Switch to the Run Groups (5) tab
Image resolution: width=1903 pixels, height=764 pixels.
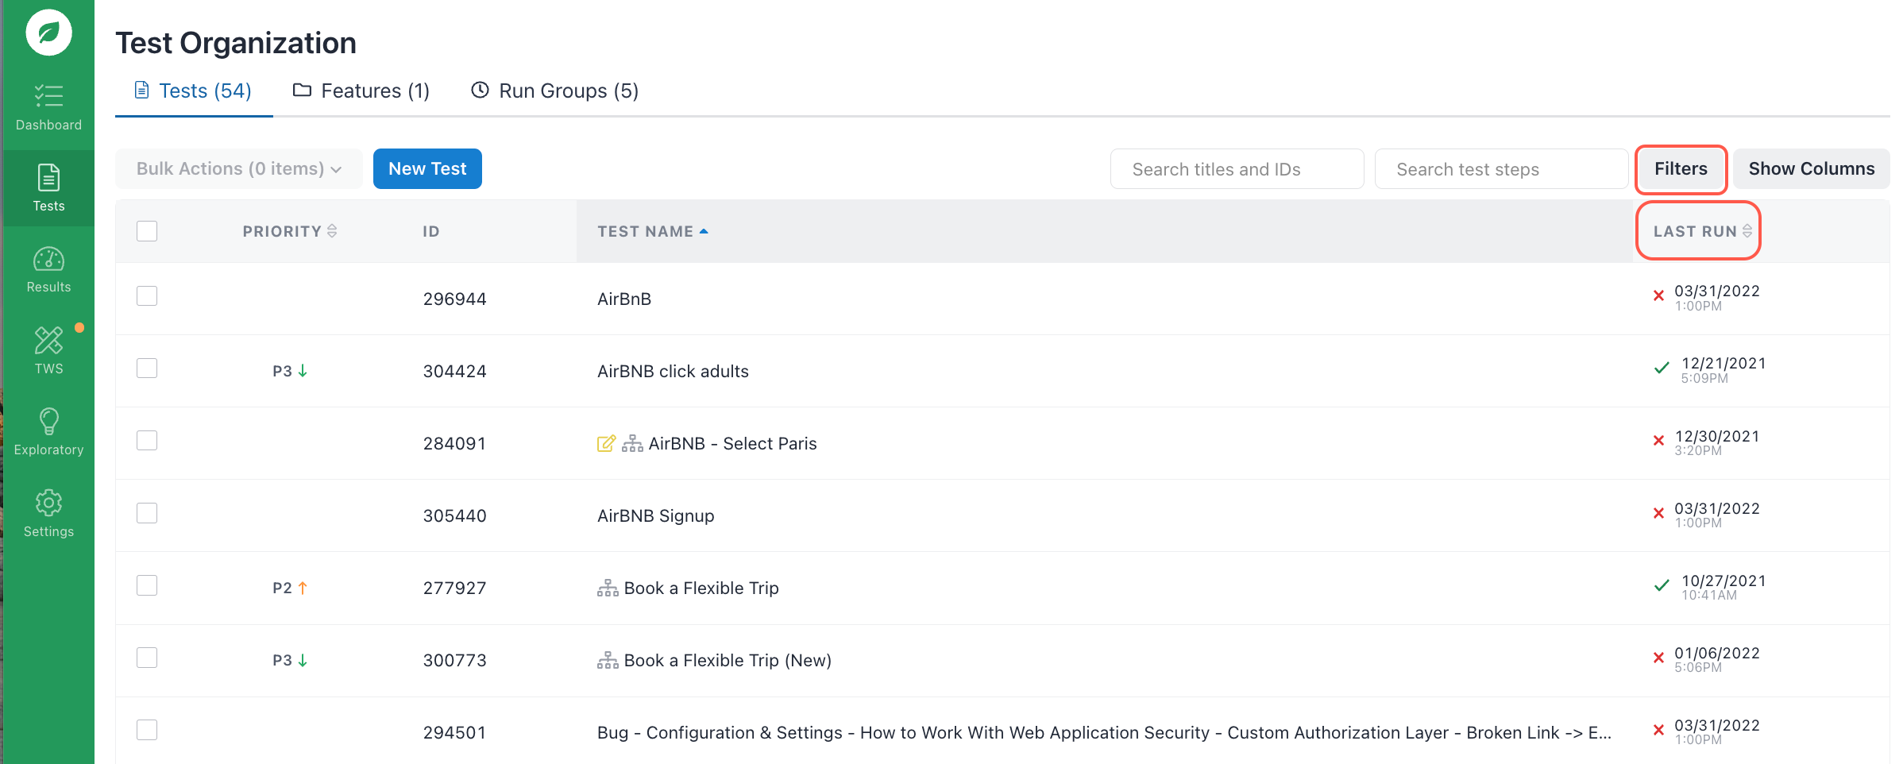click(554, 91)
